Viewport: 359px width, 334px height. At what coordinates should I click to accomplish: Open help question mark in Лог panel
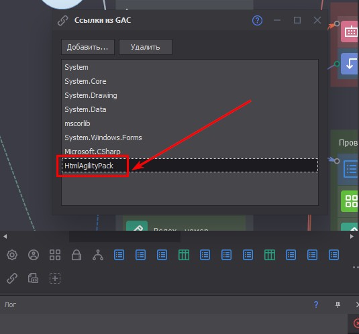point(316,304)
